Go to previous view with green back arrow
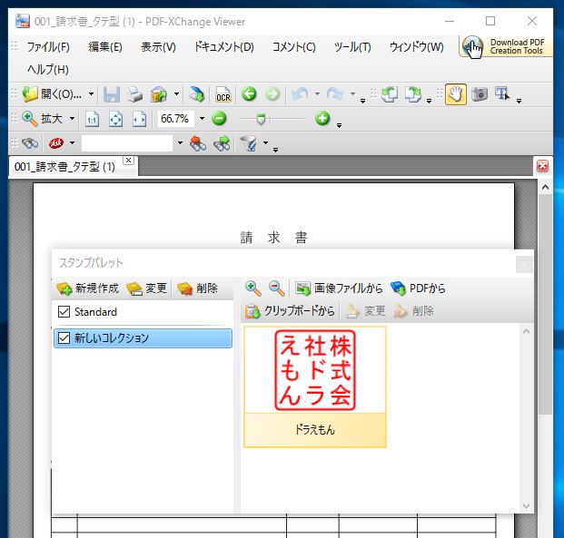This screenshot has height=538, width=564. (x=249, y=94)
